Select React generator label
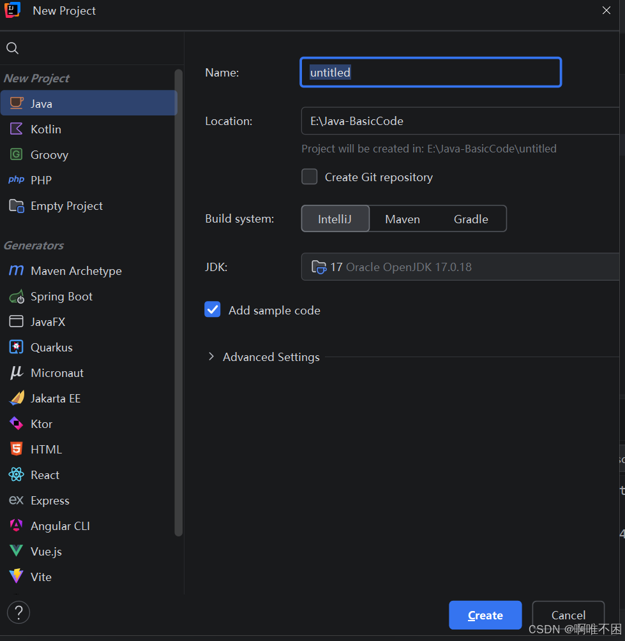This screenshot has width=625, height=641. (45, 475)
